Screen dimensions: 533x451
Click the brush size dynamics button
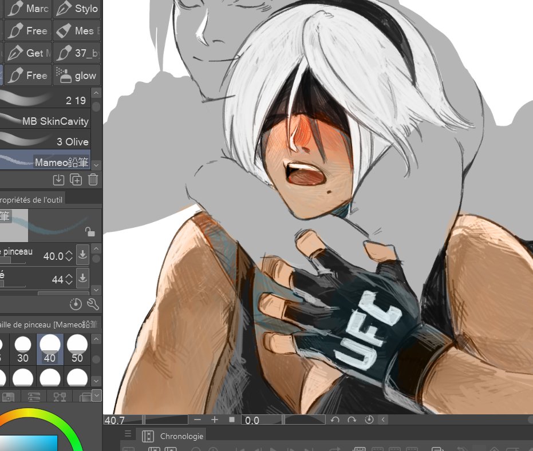pos(82,254)
